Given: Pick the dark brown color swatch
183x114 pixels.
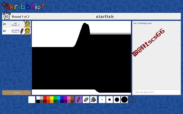Looking at the screenshot, I should tap(72, 101).
